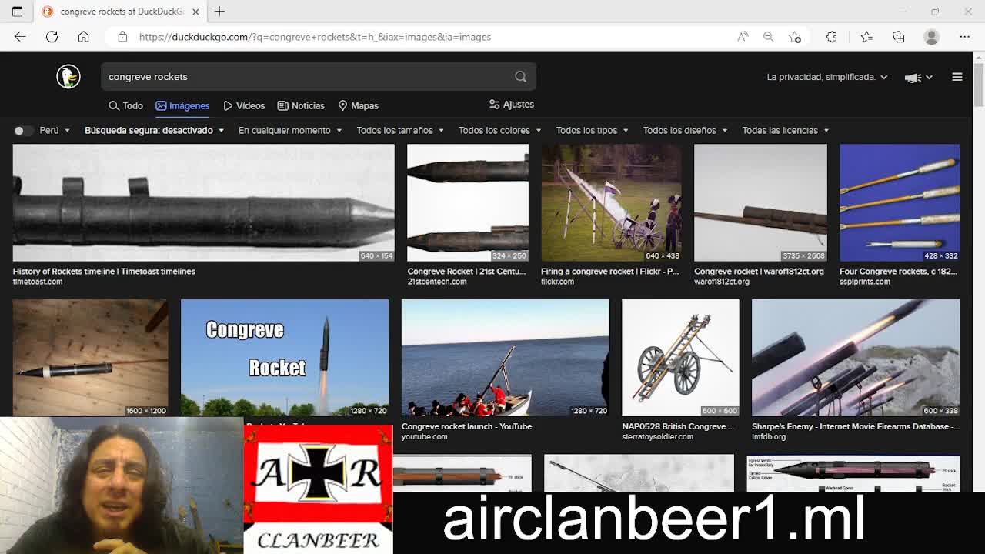Click 21stcentech.com source text
985x554 pixels.
pos(437,282)
